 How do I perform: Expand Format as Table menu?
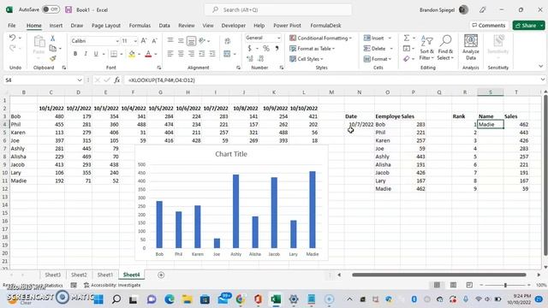(x=312, y=49)
